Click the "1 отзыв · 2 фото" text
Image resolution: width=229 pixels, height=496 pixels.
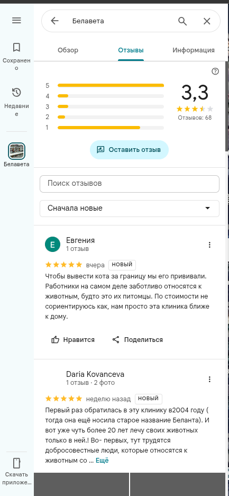(90, 383)
